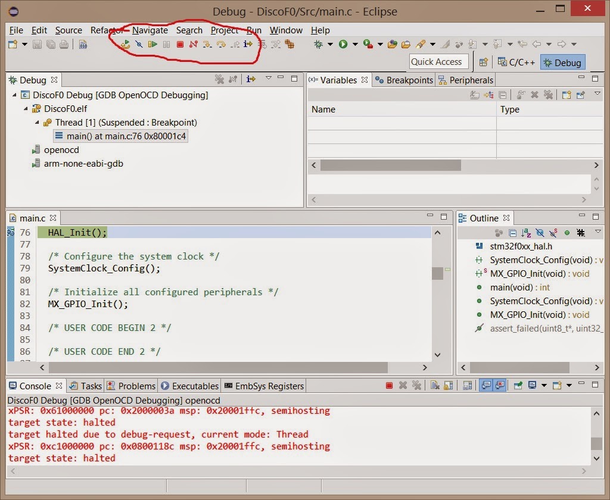Click the Step Over icon
The height and width of the screenshot is (500, 610).
pyautogui.click(x=222, y=44)
